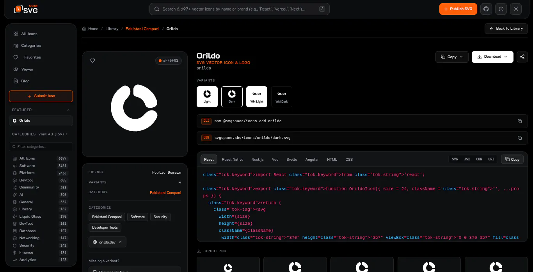Filter by Liquid Glass category
Screen dimensions: 533x272
point(40,217)
